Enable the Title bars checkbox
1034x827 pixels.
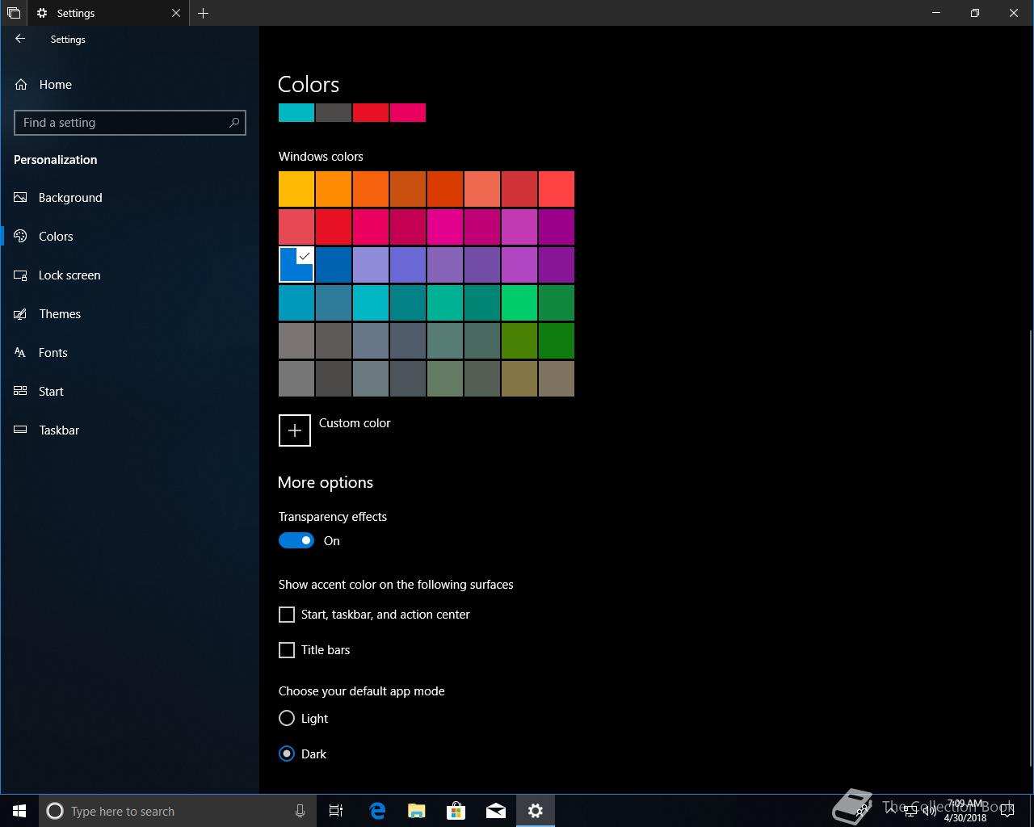(287, 650)
